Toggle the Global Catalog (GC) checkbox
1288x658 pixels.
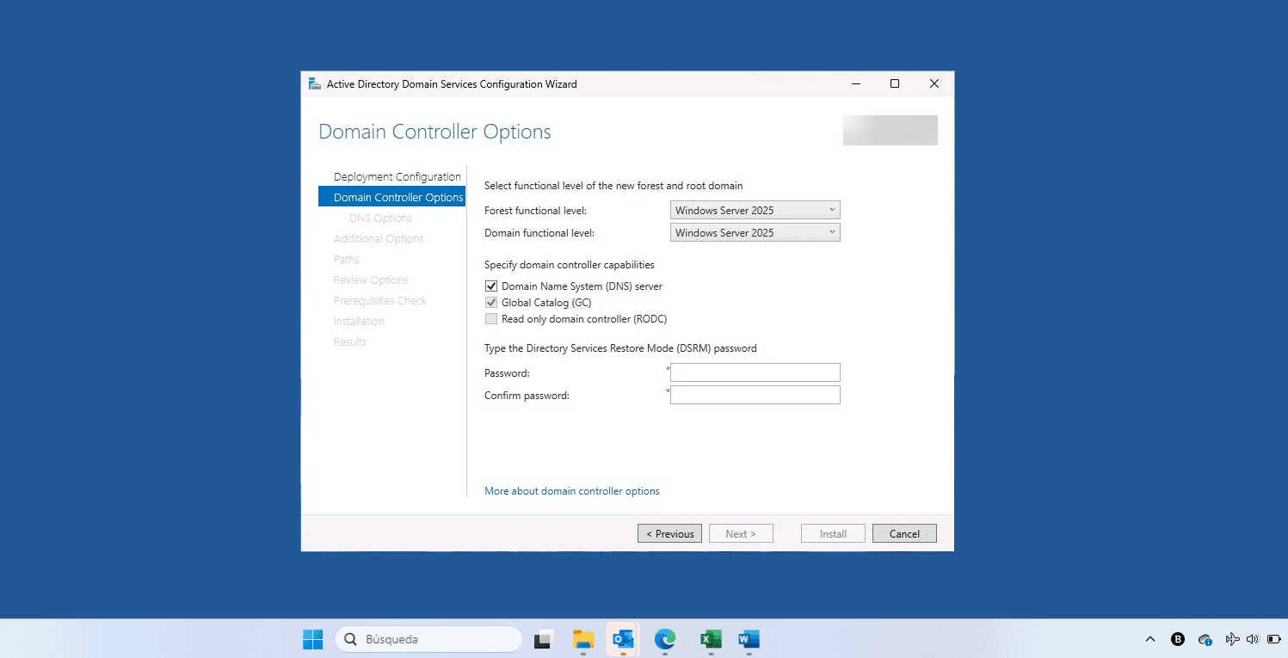coord(491,302)
